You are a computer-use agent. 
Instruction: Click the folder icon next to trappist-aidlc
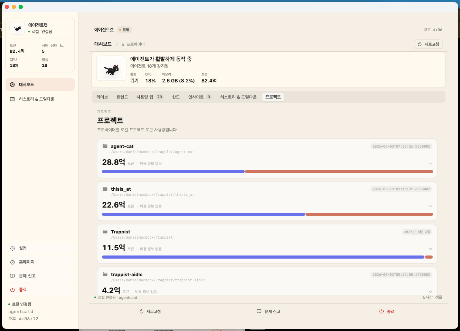click(105, 274)
